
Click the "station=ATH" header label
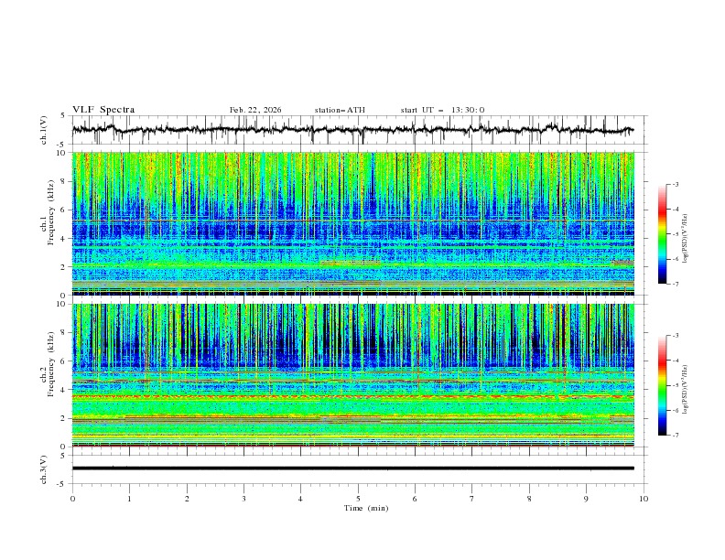click(x=340, y=110)
